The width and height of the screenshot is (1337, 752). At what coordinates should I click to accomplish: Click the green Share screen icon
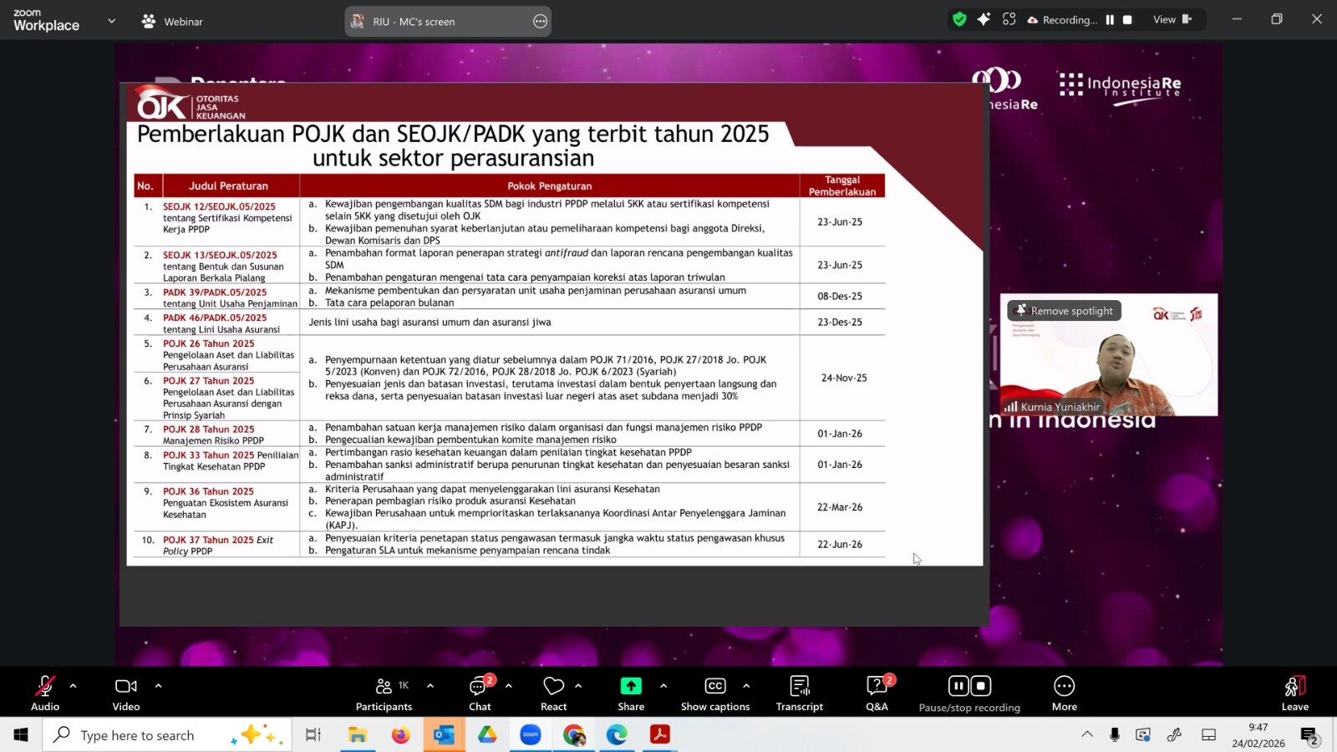(x=631, y=686)
